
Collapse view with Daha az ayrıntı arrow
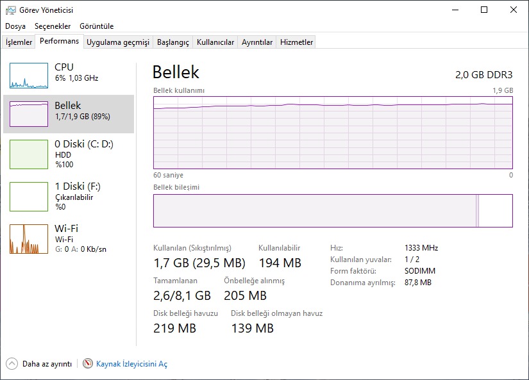[x=12, y=363]
